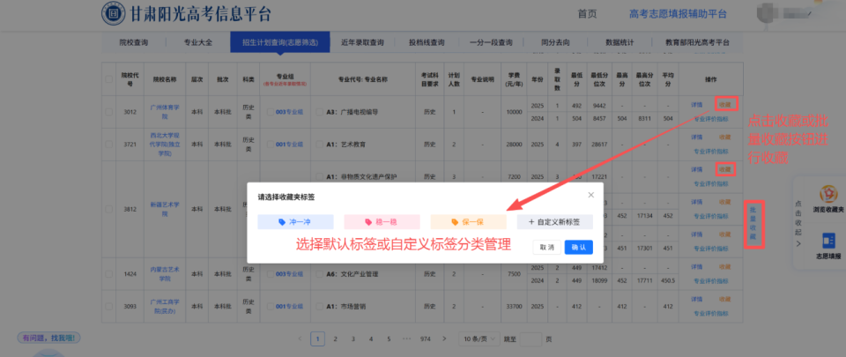Viewport: 846px width, 357px height.
Task: Go to page 2 in pagination
Action: click(x=335, y=338)
